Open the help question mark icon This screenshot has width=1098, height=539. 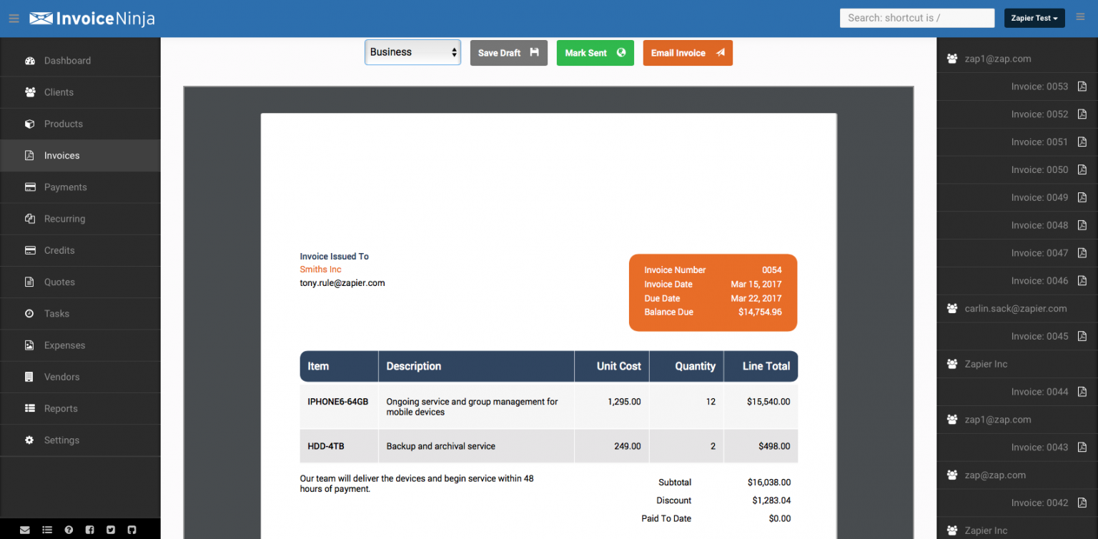click(x=69, y=530)
